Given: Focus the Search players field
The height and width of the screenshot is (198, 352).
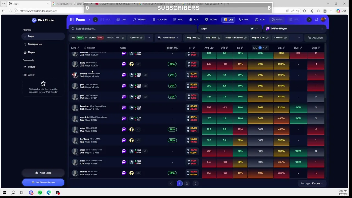Looking at the screenshot, I should pos(133,29).
